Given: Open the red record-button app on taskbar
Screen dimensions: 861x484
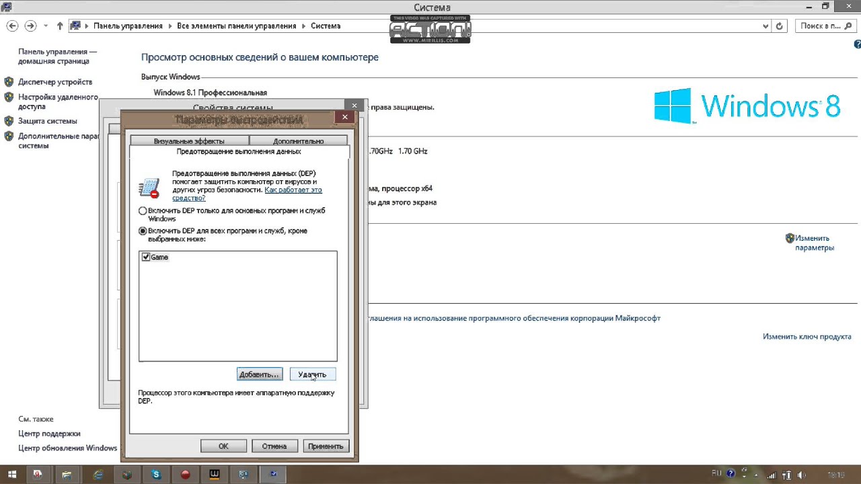Looking at the screenshot, I should point(186,474).
